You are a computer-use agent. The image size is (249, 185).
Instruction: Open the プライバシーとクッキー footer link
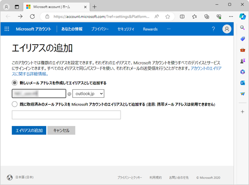coord(130,178)
